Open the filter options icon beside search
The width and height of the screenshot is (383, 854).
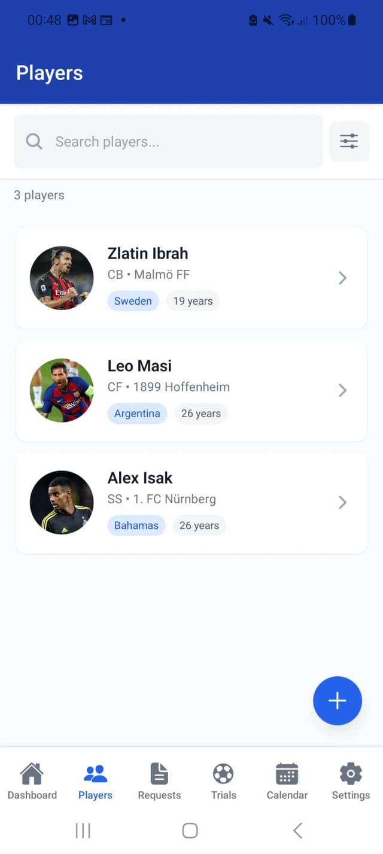(349, 141)
